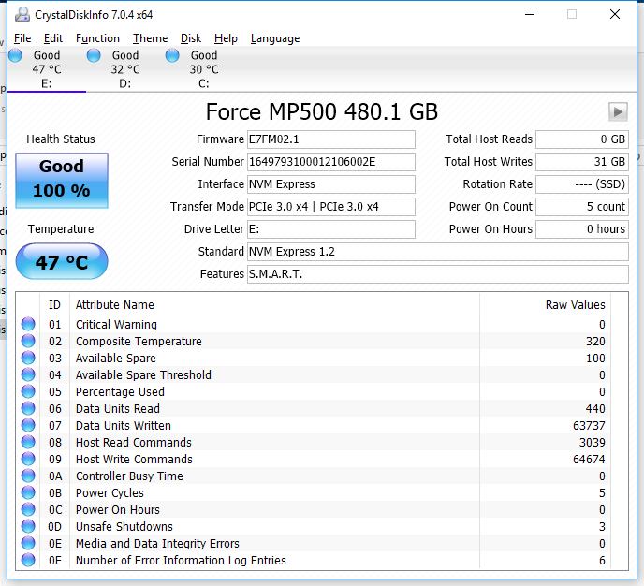Image resolution: width=644 pixels, height=586 pixels.
Task: Click status orb for Data Units Written
Action: (x=28, y=426)
